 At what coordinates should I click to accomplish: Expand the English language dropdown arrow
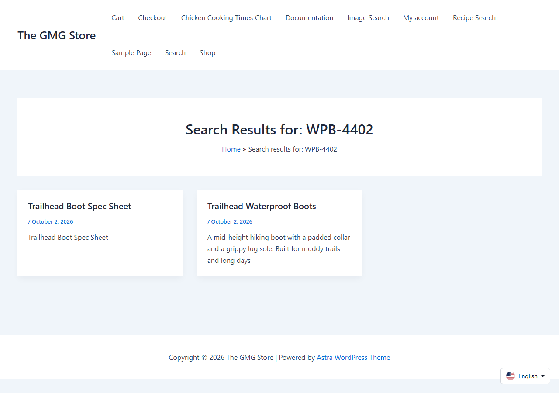click(543, 376)
